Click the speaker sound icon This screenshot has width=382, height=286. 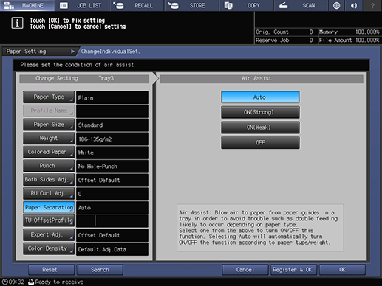tap(354, 5)
